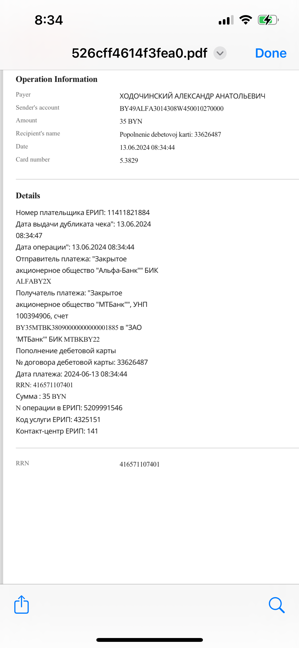Tap the battery charging indicator
This screenshot has height=648, width=299.
coord(268,20)
